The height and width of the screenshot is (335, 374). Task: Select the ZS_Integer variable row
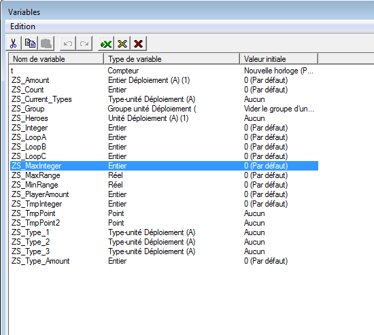click(164, 128)
